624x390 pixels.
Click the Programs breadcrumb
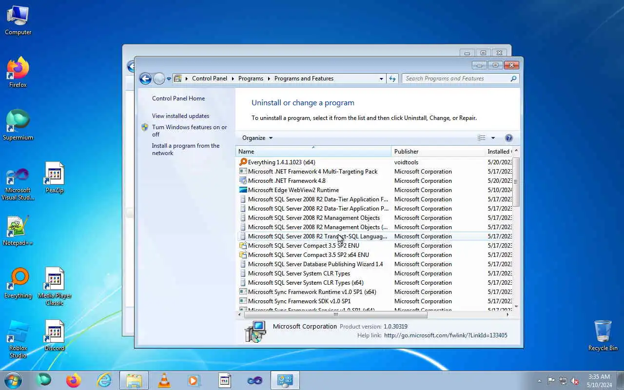pos(251,78)
